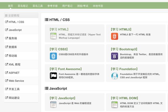
Task: Click description 'HTML5 是下一代 HTML 标准'
Action: coord(135,35)
